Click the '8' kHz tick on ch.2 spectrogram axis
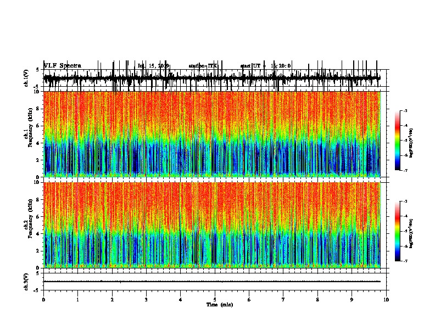The width and height of the screenshot is (435, 336). tap(38, 200)
